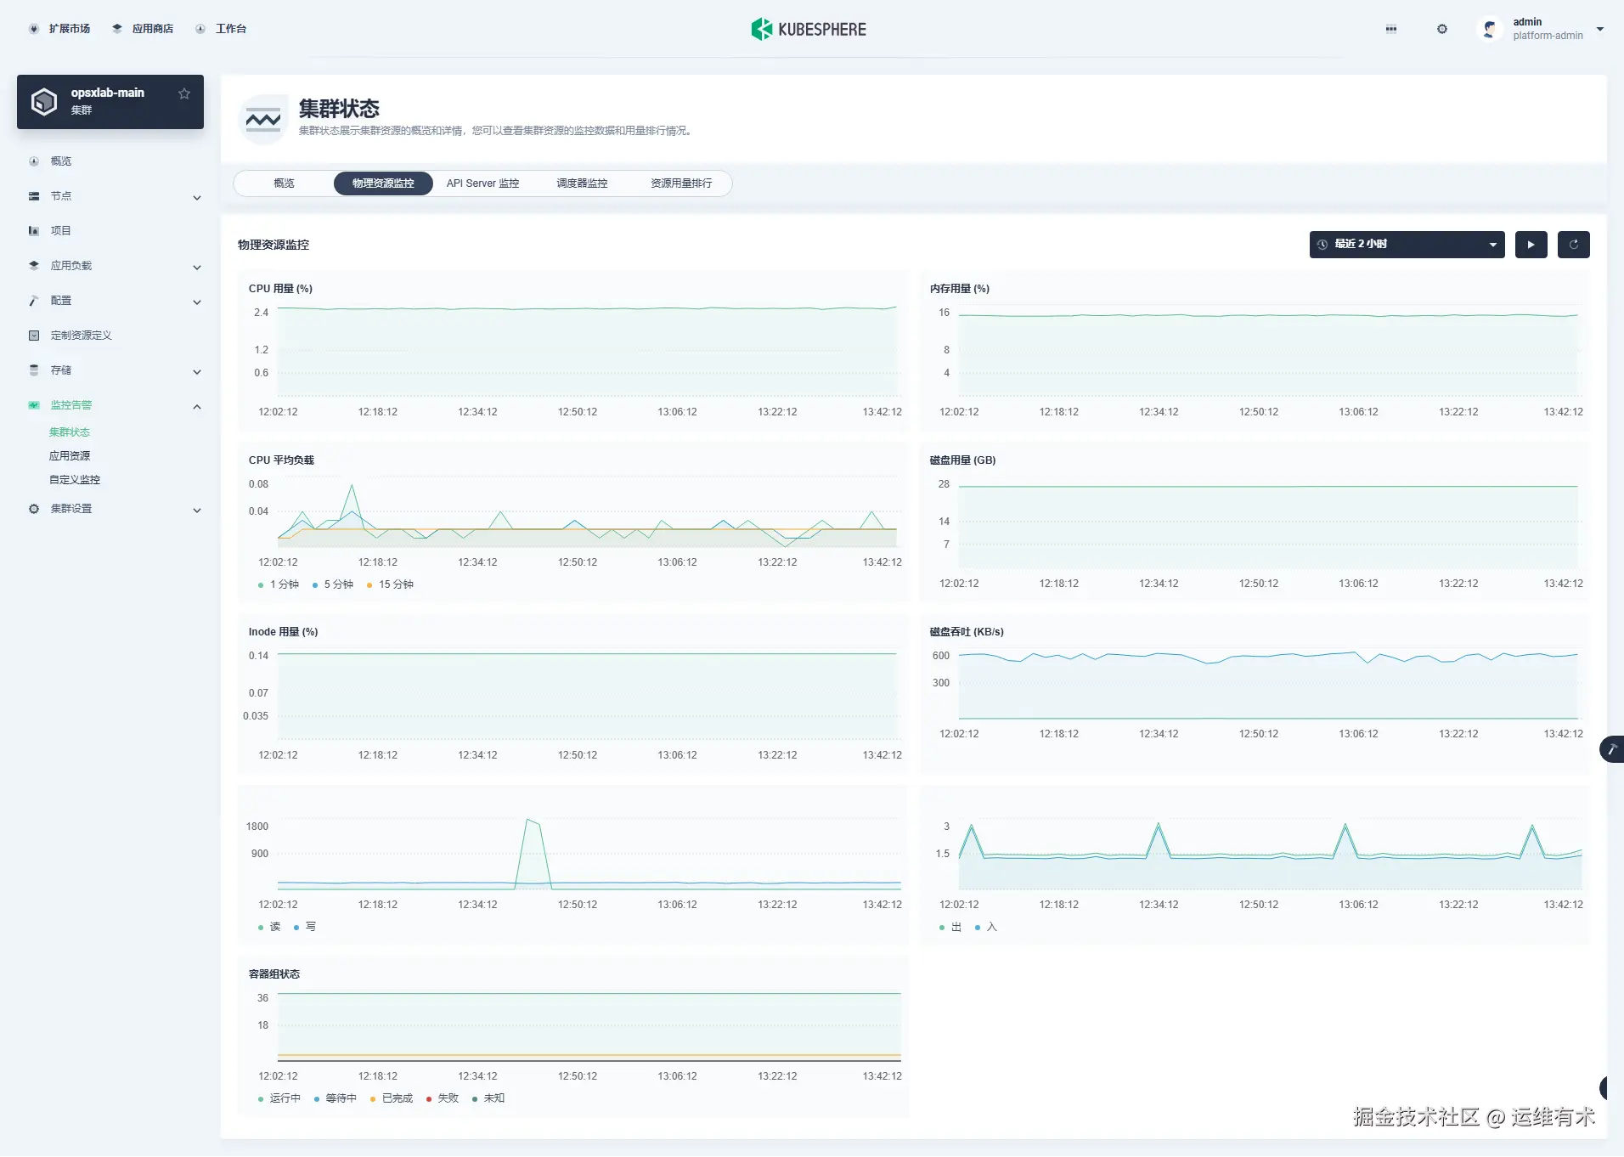Viewport: 1624px width, 1157px height.
Task: Click the refresh icon beside the play button
Action: 1574,244
